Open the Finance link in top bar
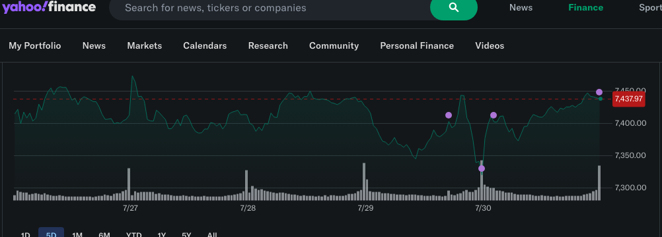Viewport: 662px width, 237px height. [x=585, y=8]
